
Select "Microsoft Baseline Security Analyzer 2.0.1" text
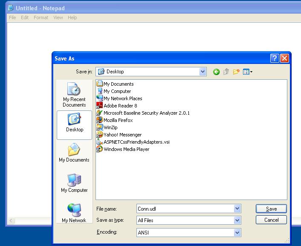click(147, 113)
